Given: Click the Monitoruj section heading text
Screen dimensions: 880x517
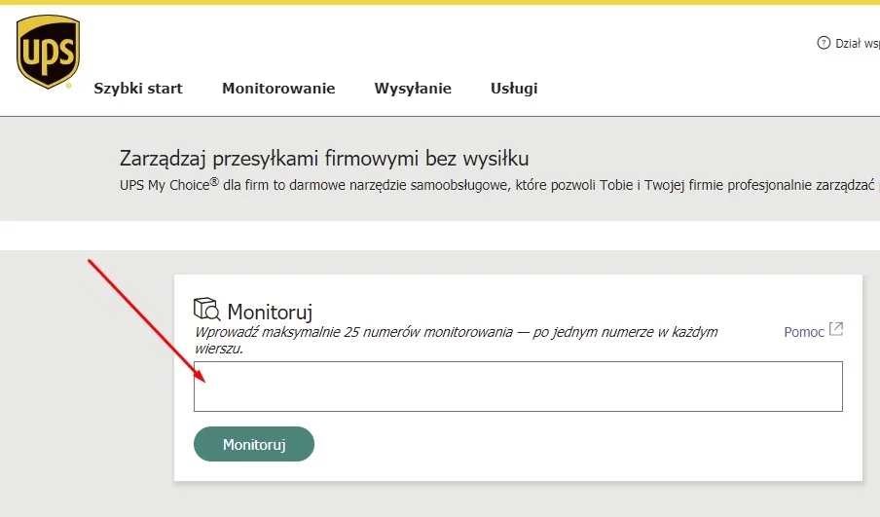Looking at the screenshot, I should [270, 312].
